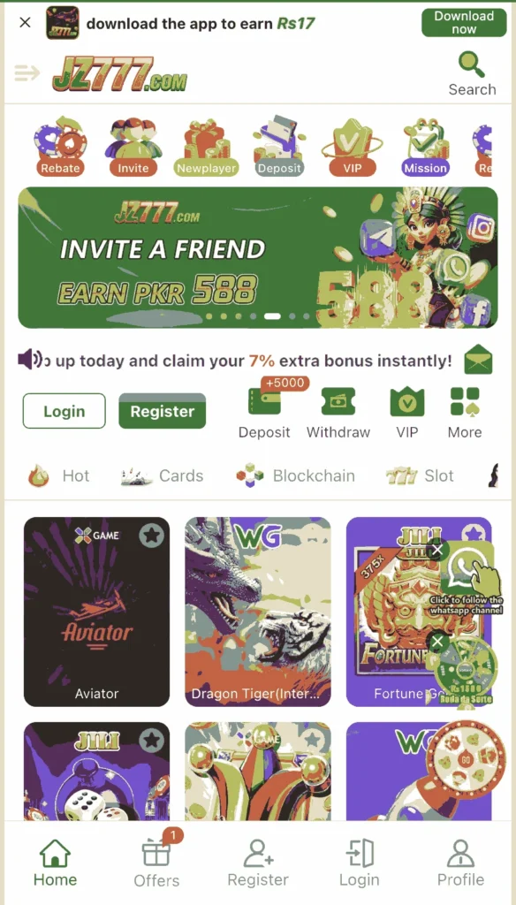Click the green Register button
The image size is (516, 905).
[163, 411]
